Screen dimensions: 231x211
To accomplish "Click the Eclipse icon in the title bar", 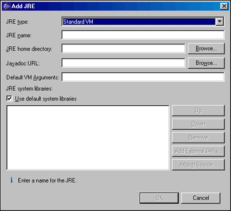I will 6,6.
